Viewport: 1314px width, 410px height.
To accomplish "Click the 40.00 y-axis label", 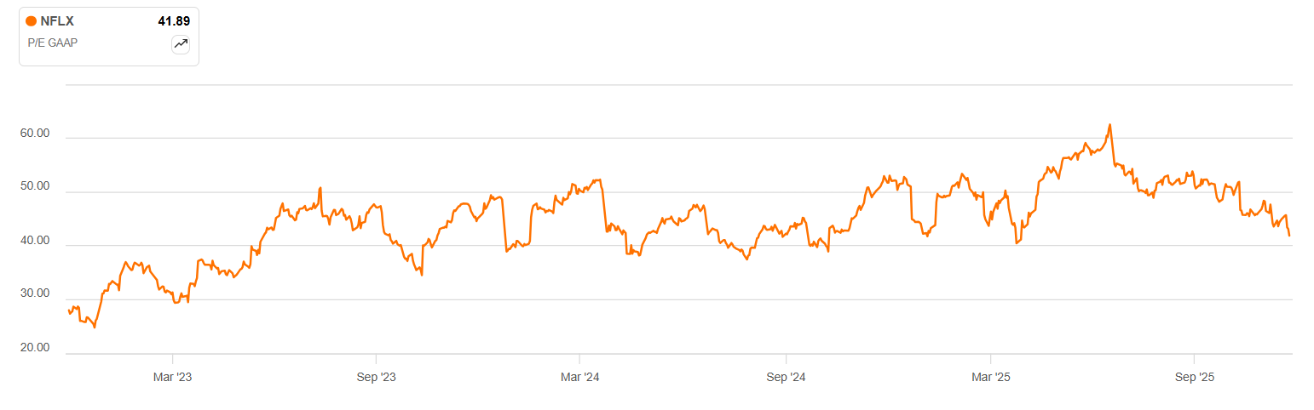I will coord(36,241).
